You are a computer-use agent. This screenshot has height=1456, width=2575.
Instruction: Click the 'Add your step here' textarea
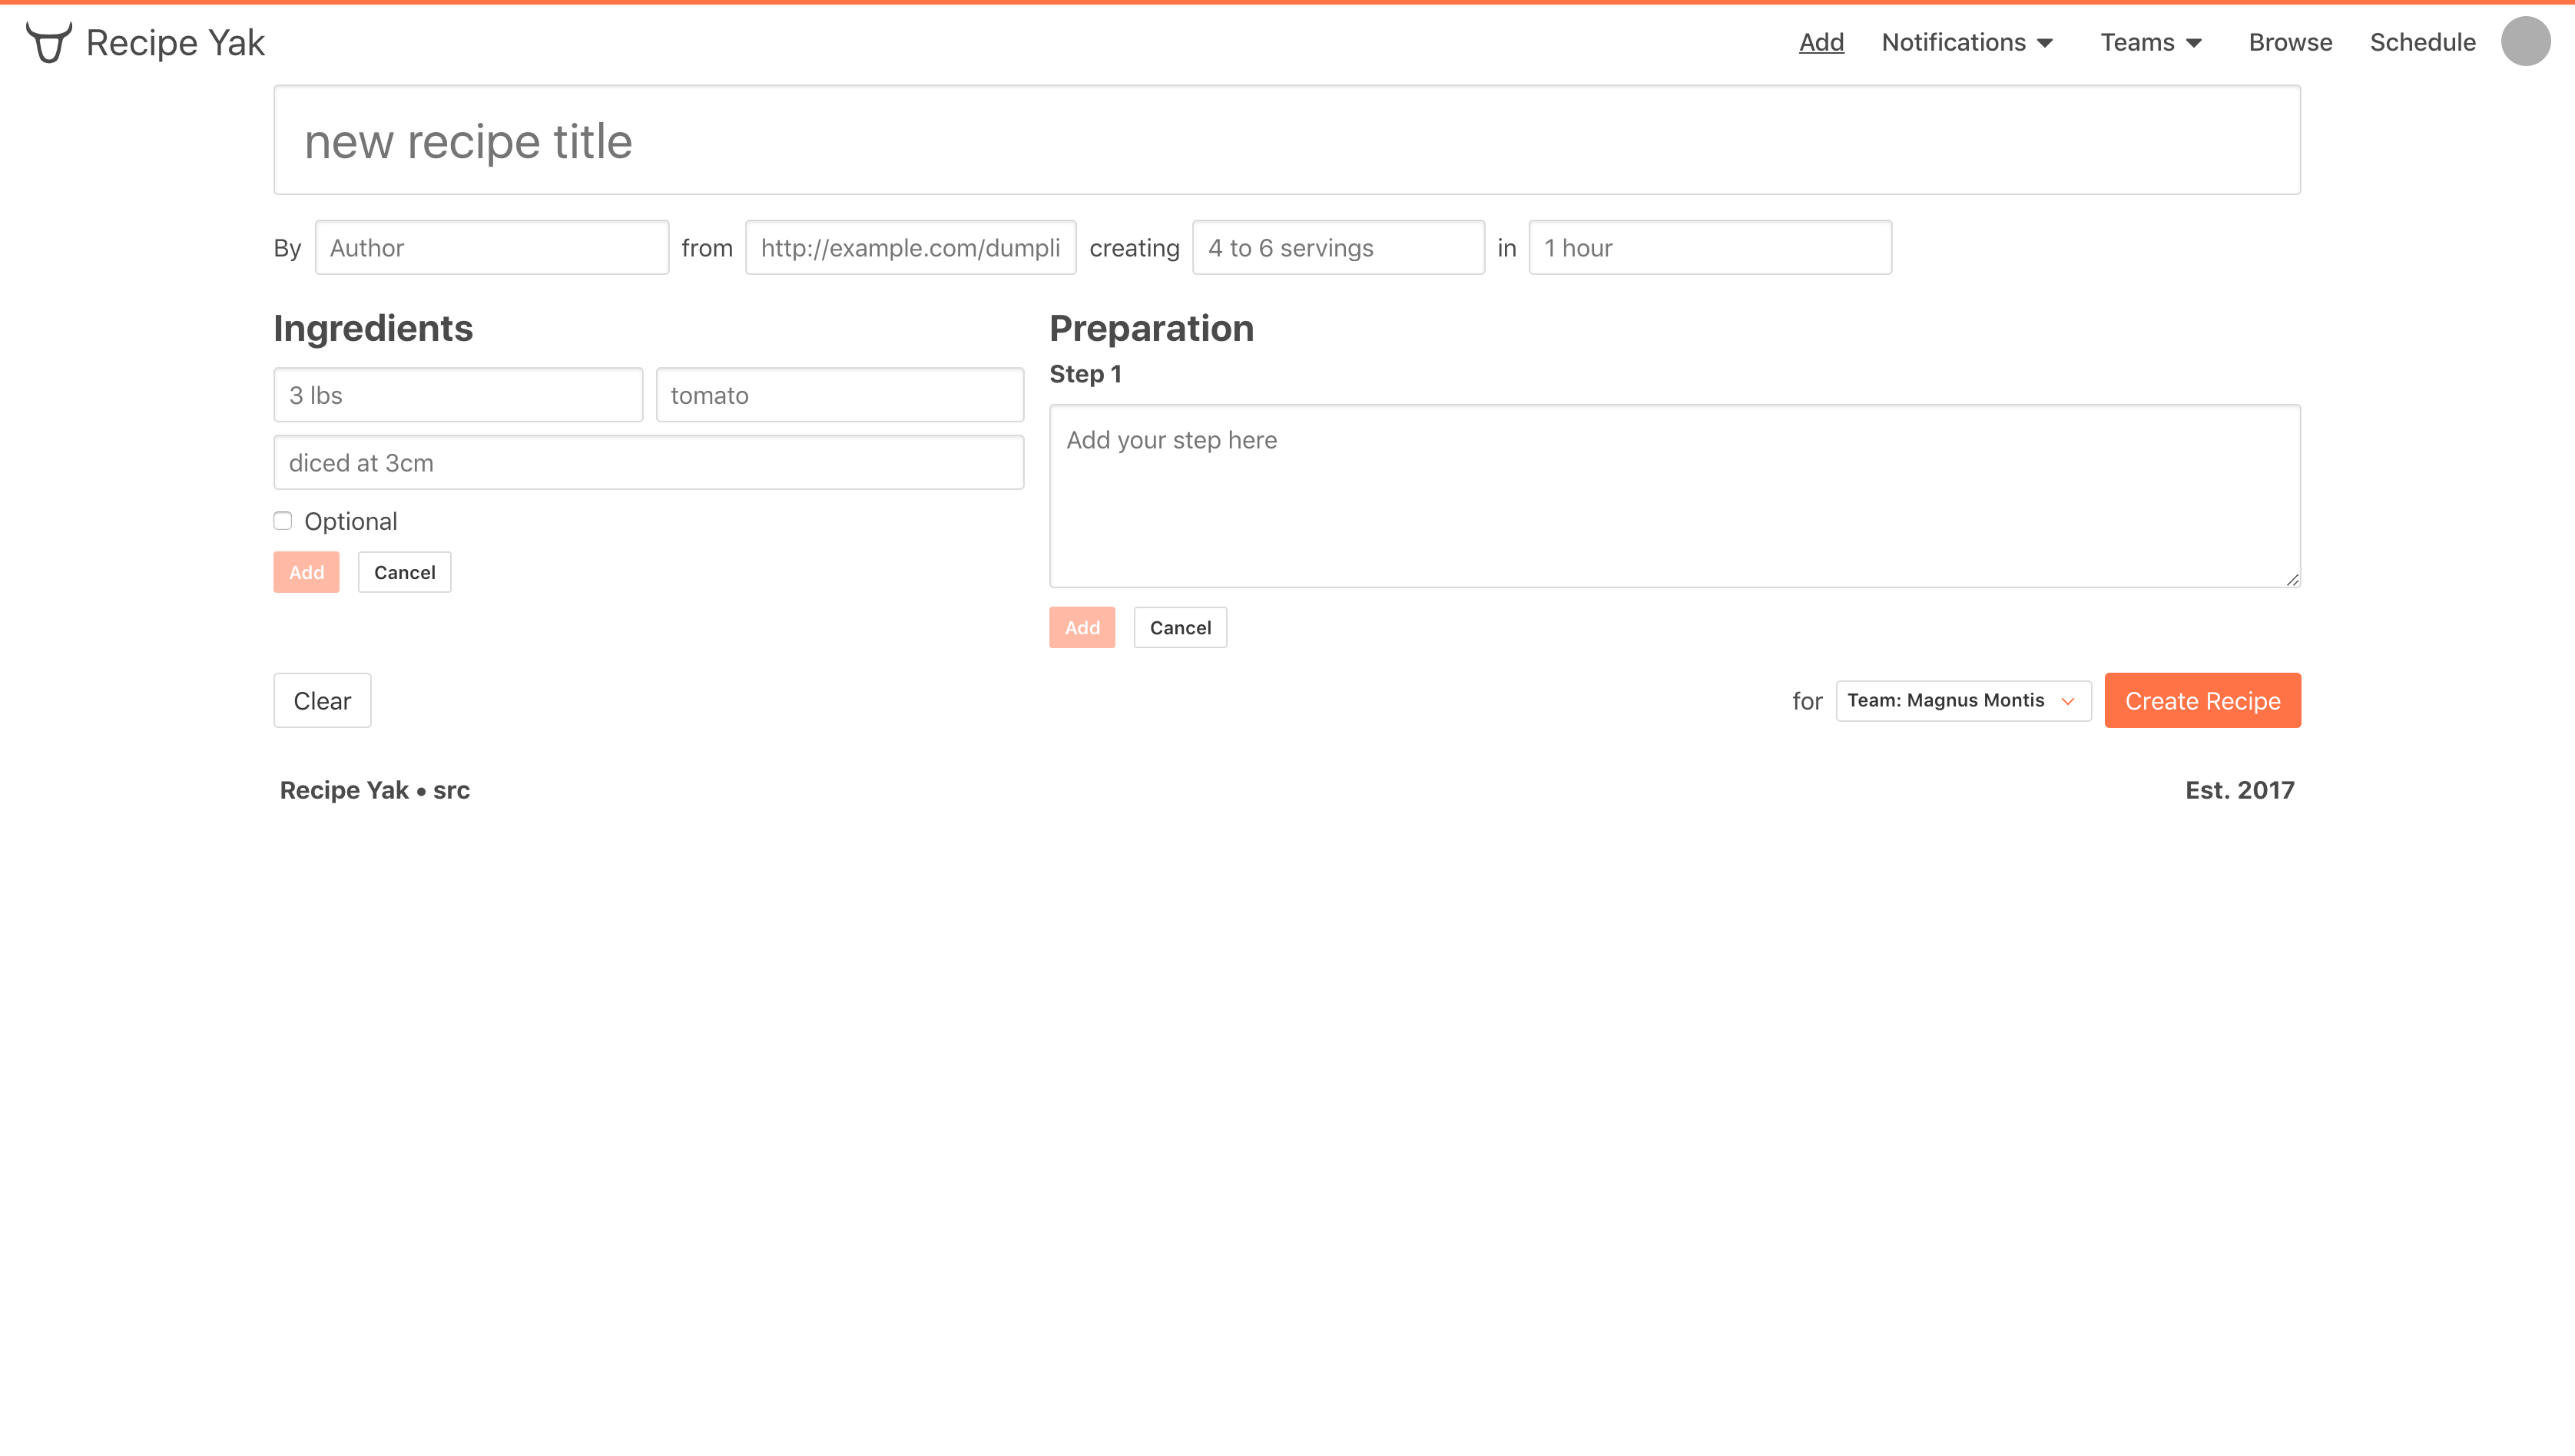[1675, 496]
